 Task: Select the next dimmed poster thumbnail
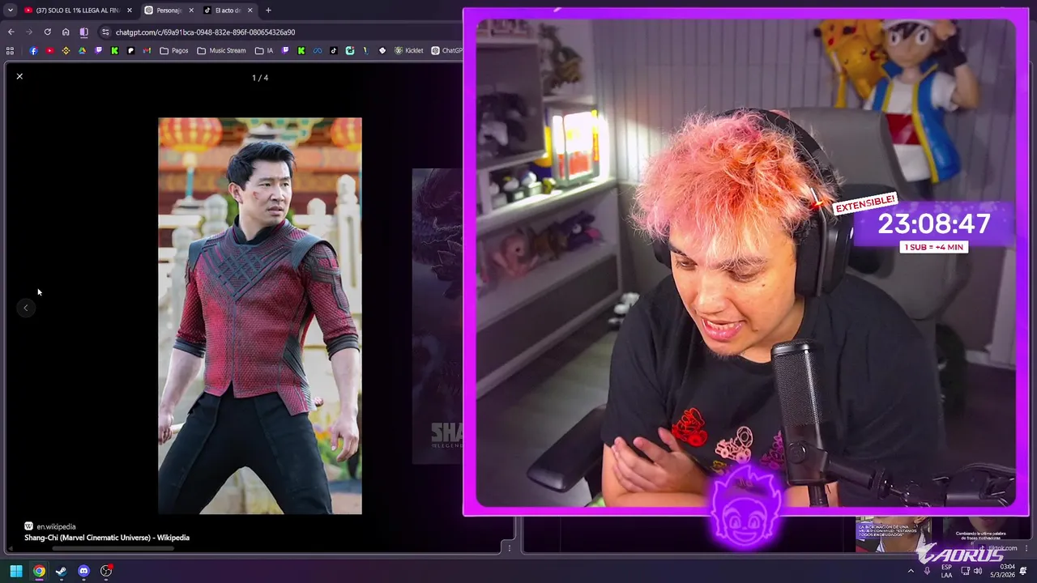pyautogui.click(x=437, y=316)
